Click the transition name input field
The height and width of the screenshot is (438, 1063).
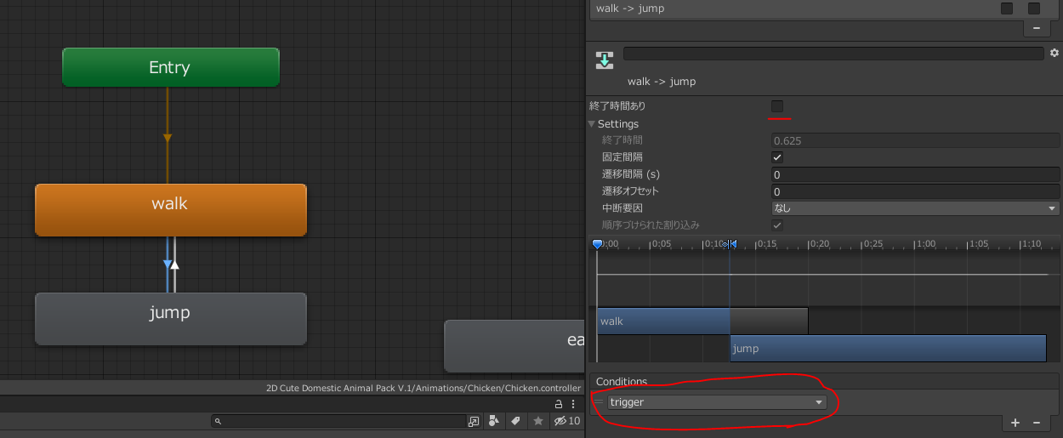tap(833, 53)
